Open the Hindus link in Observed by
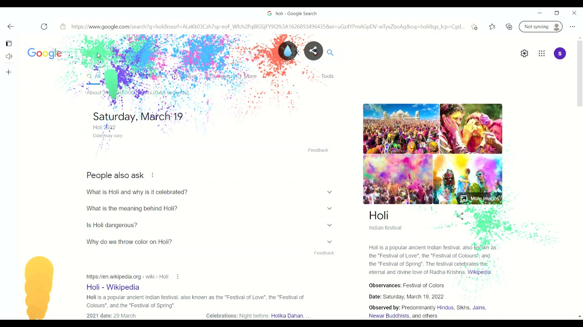Viewport: 583px width, 327px height. coord(445,307)
